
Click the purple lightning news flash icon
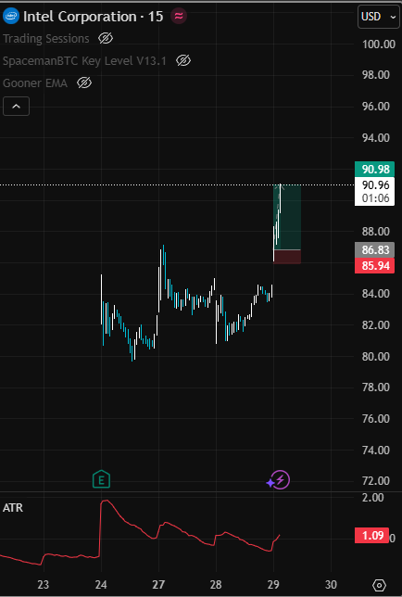click(281, 480)
